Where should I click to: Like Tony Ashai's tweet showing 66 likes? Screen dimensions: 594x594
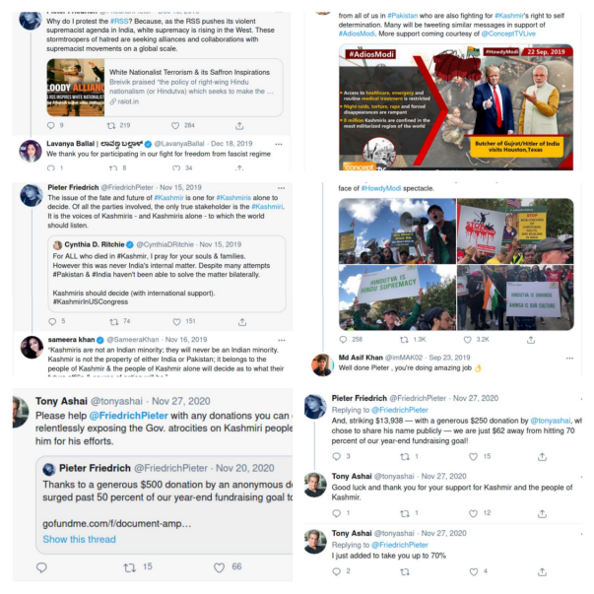coord(219,567)
